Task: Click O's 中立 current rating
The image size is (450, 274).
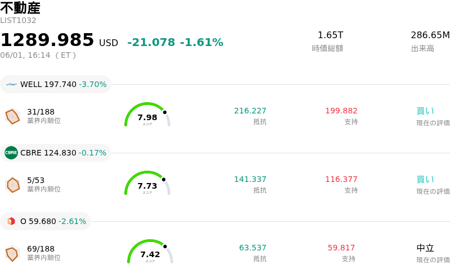Action: click(425, 248)
